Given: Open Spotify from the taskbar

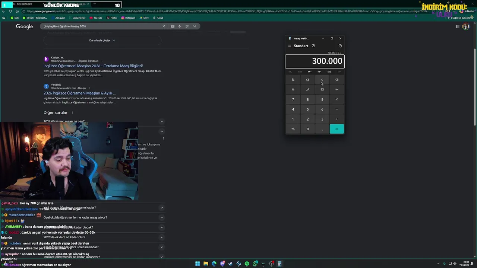Looking at the screenshot, I should point(247,264).
